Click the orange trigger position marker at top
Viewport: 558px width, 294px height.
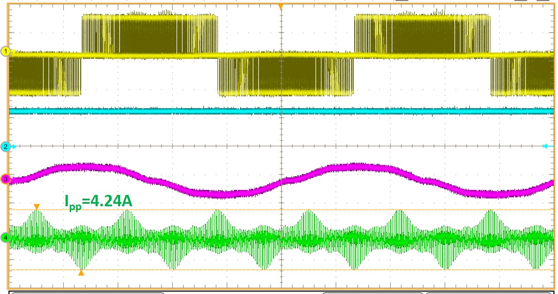[280, 7]
